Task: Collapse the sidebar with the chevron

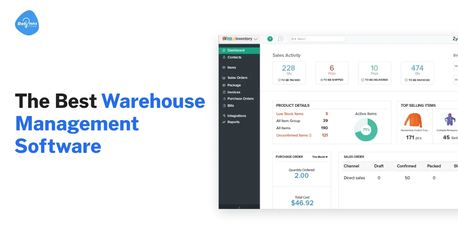Action: pyautogui.click(x=239, y=207)
